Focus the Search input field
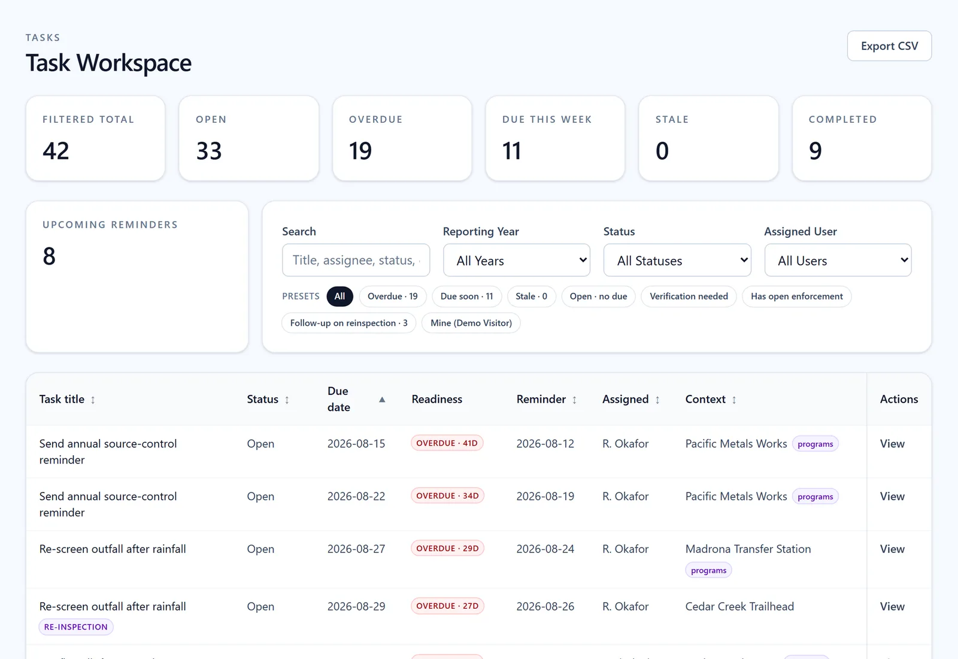The image size is (958, 659). click(356, 260)
